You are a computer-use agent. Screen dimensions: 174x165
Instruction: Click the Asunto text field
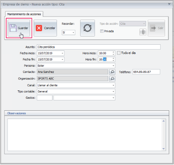99,47
